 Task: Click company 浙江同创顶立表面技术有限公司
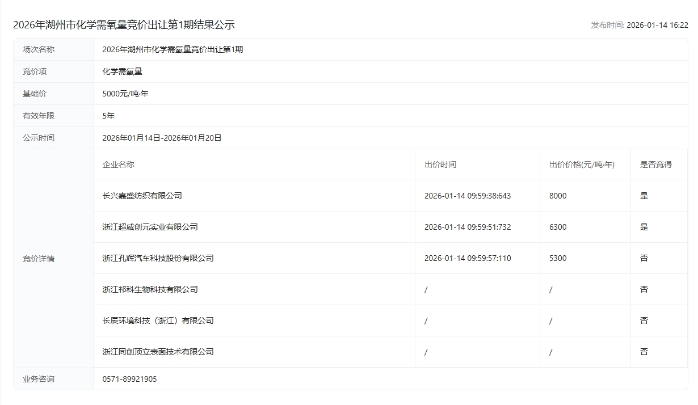158,352
